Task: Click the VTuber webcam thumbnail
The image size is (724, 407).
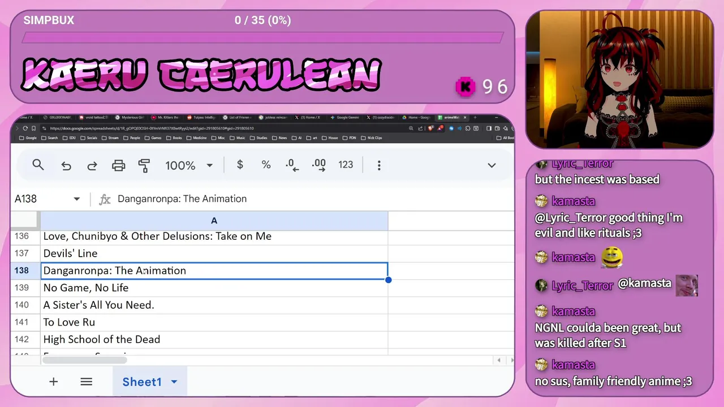Action: point(619,79)
